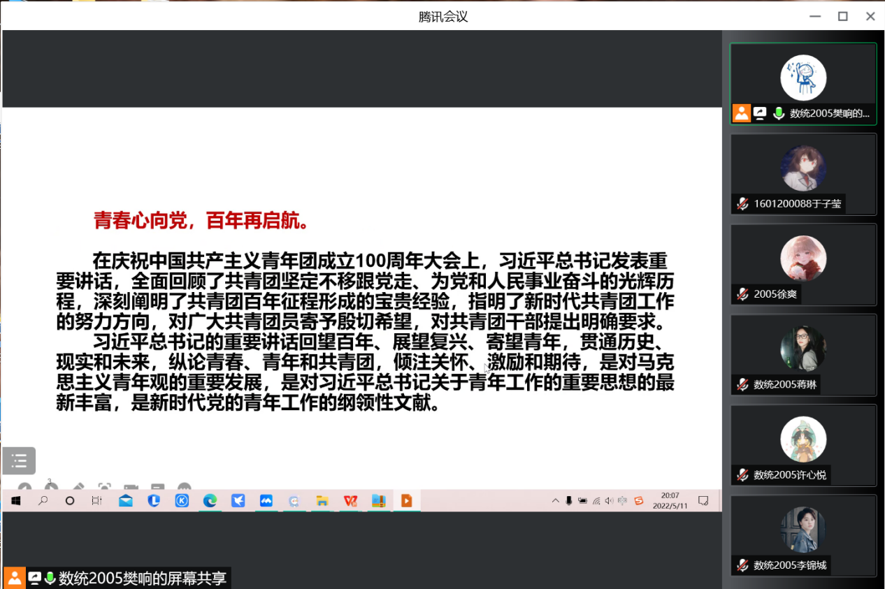
Task: Click the orange host icon on presenter tile
Action: pyautogui.click(x=742, y=113)
